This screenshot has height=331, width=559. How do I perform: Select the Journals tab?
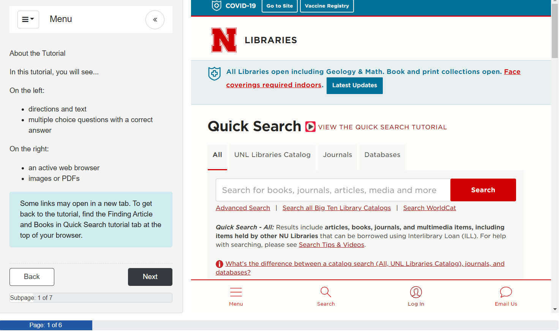pyautogui.click(x=337, y=155)
